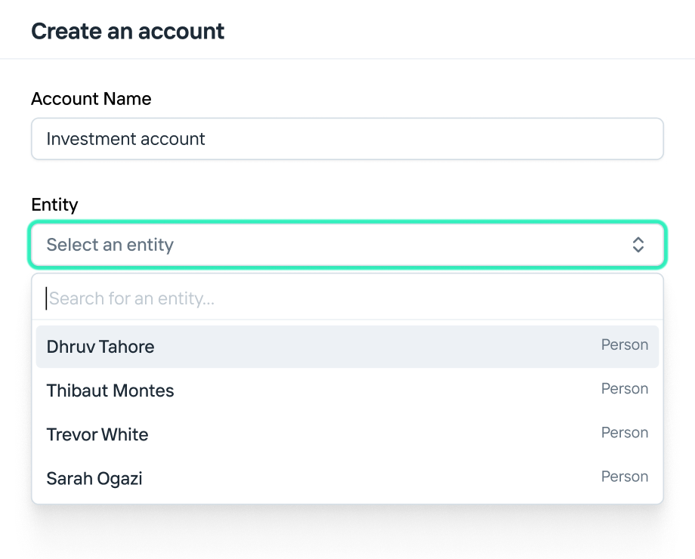Choose Thibaut Montes as the entity
The image size is (695, 559).
click(x=110, y=391)
